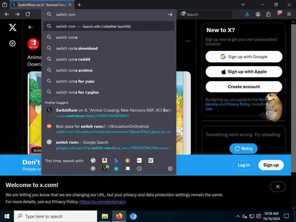Screen dimensions: 296x222
Task: Choose suggestion "switch roms reddit"
Action: pos(109,59)
